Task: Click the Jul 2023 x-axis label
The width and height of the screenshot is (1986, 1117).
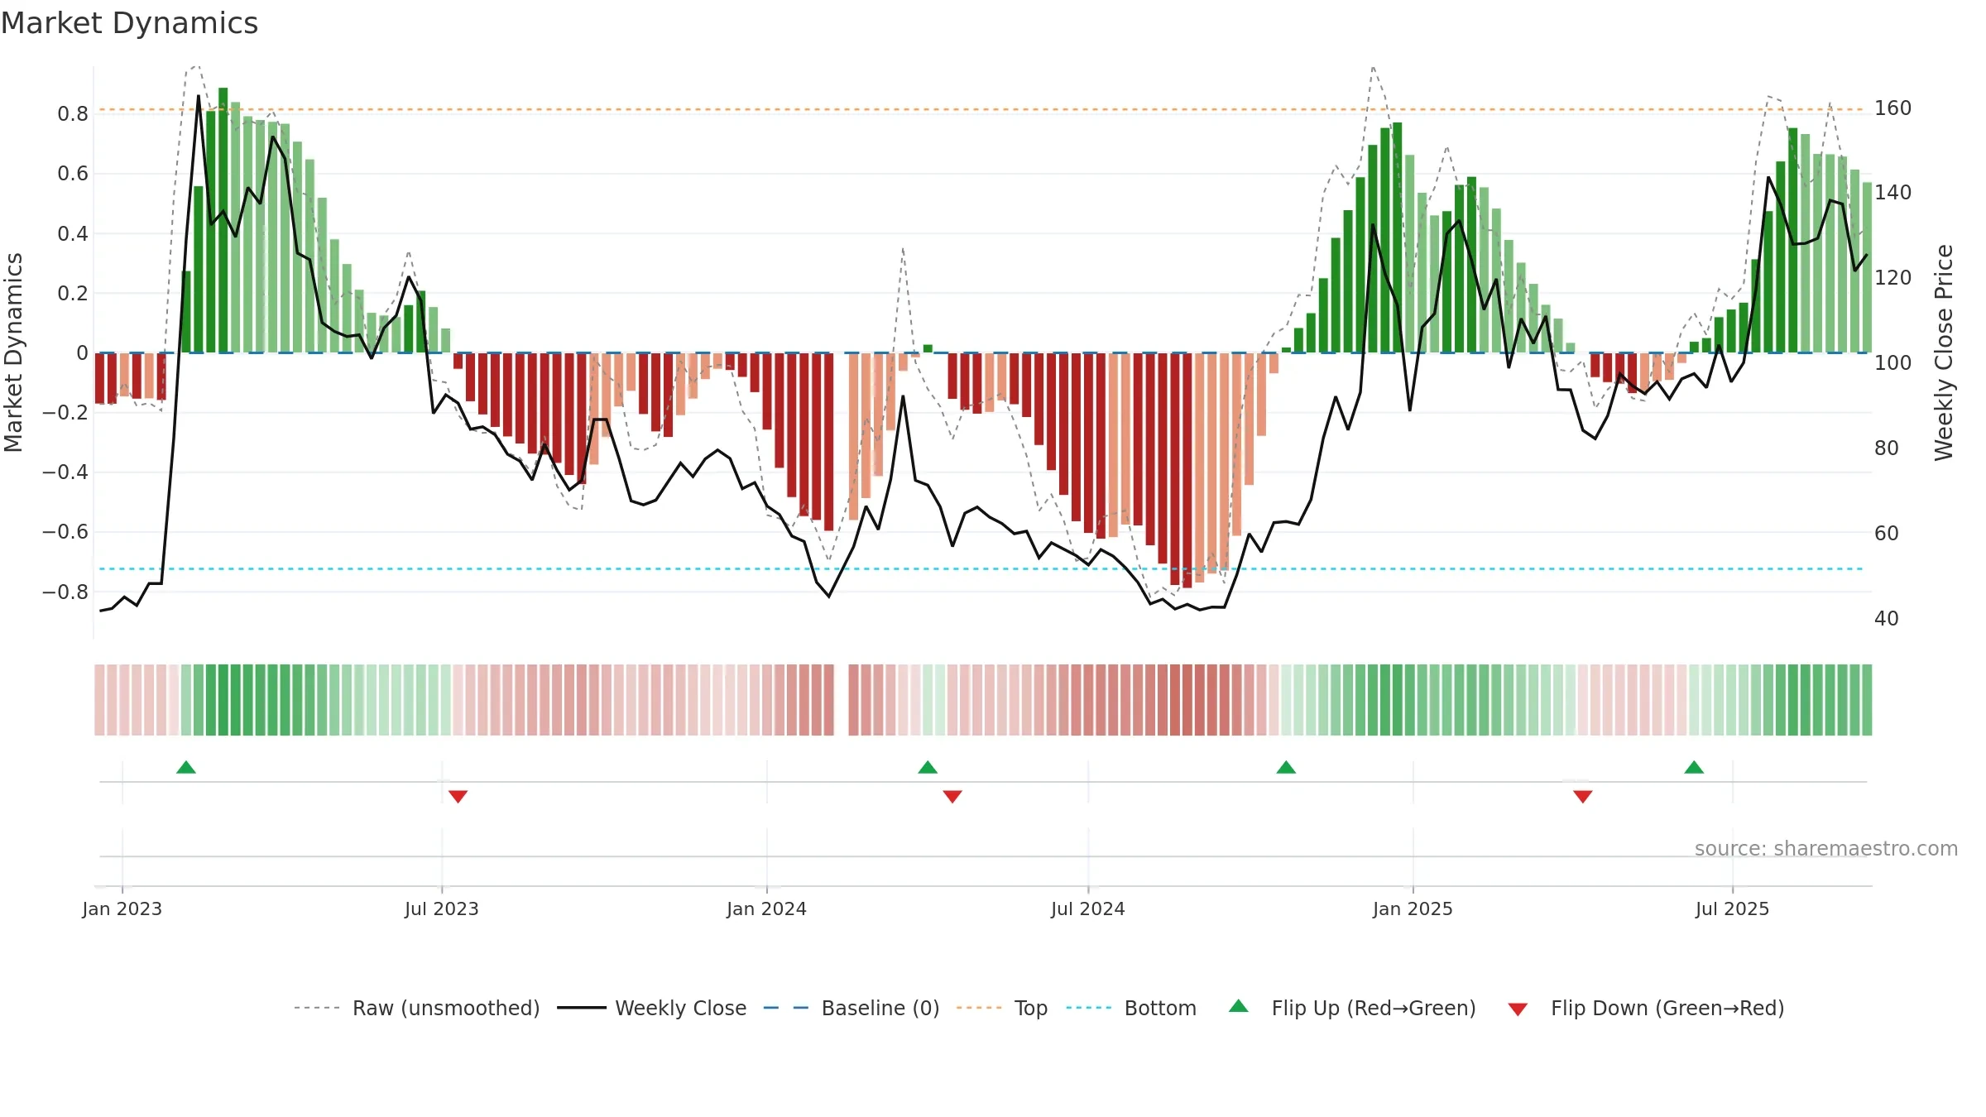Action: pyautogui.click(x=442, y=908)
